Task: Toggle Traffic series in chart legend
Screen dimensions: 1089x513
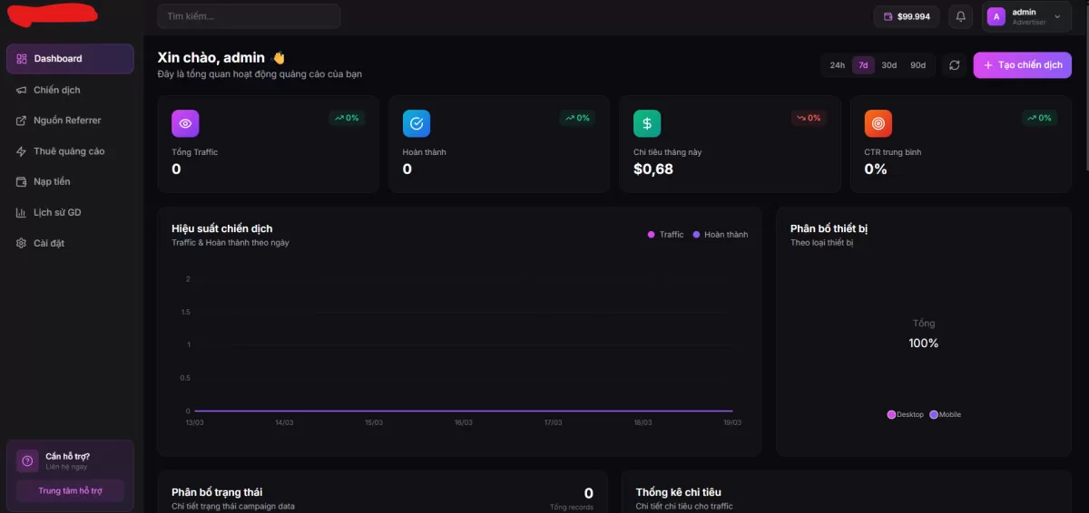Action: [665, 235]
